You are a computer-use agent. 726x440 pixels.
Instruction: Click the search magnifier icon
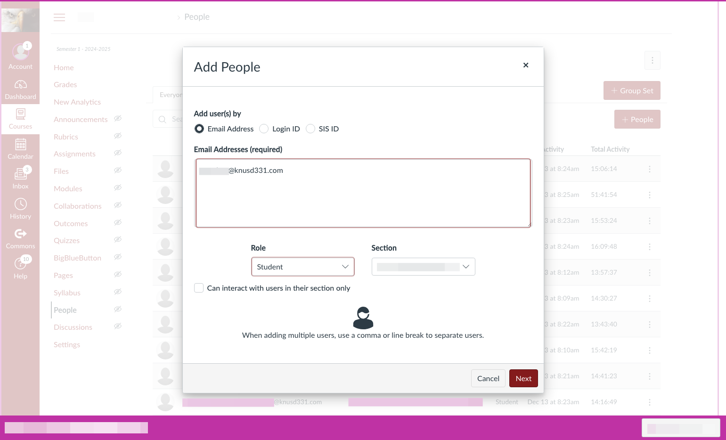(163, 120)
